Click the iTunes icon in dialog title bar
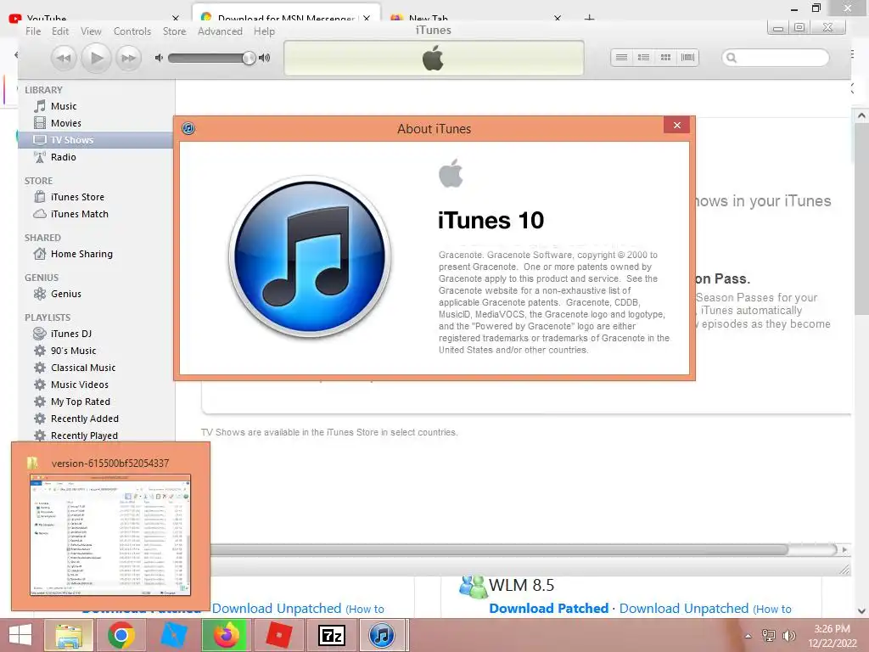Image resolution: width=869 pixels, height=652 pixels. pos(188,129)
